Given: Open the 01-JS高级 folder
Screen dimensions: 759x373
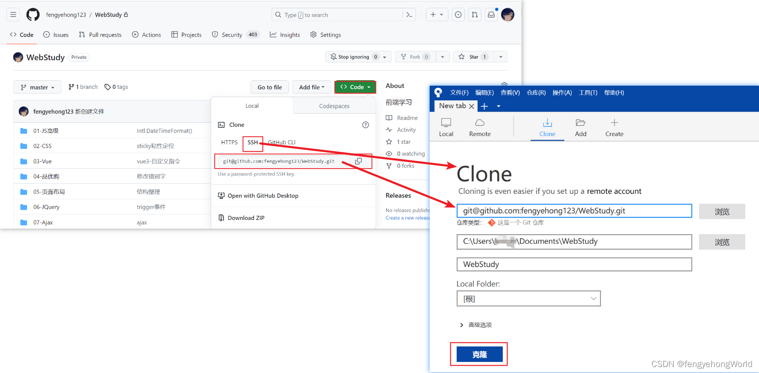Looking at the screenshot, I should coord(46,131).
